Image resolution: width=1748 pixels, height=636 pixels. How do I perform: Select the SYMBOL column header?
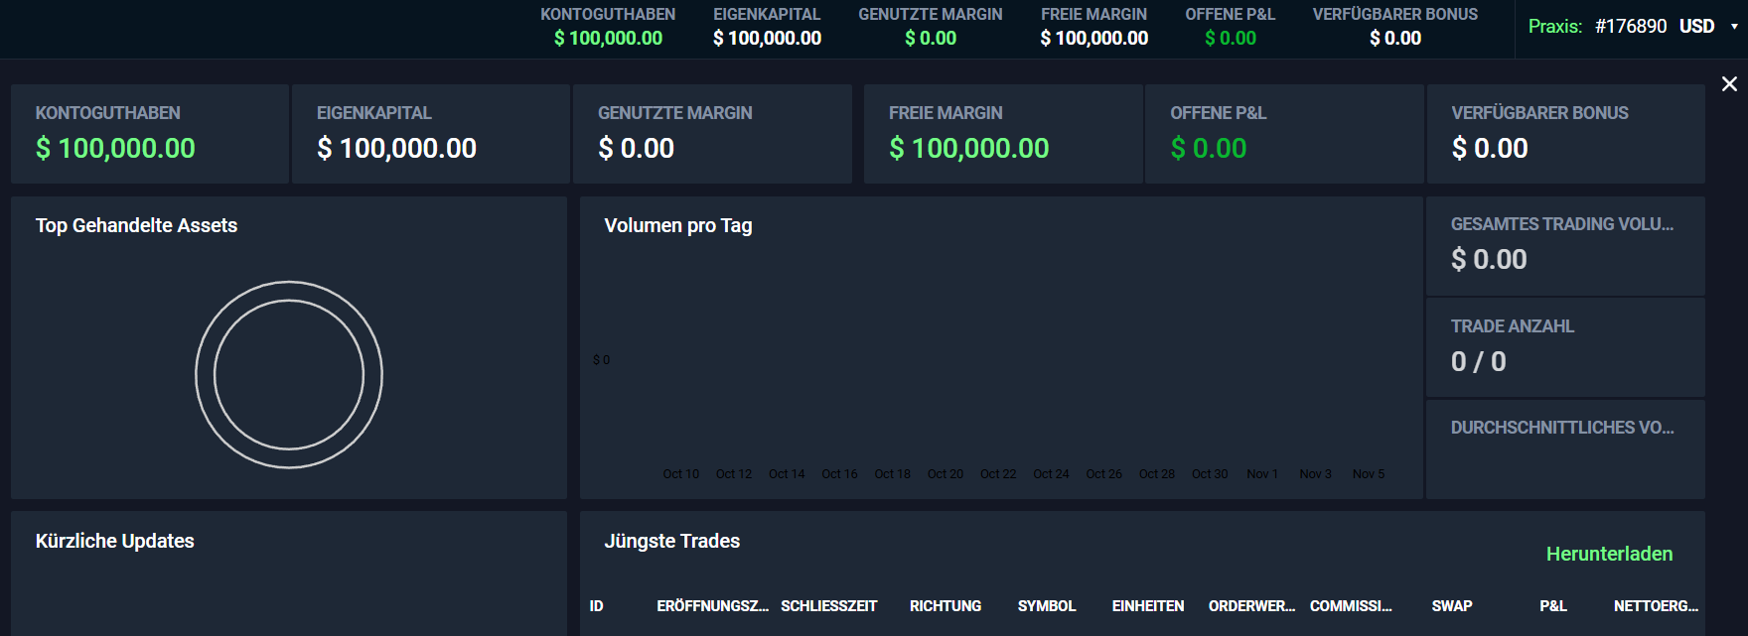click(1046, 606)
